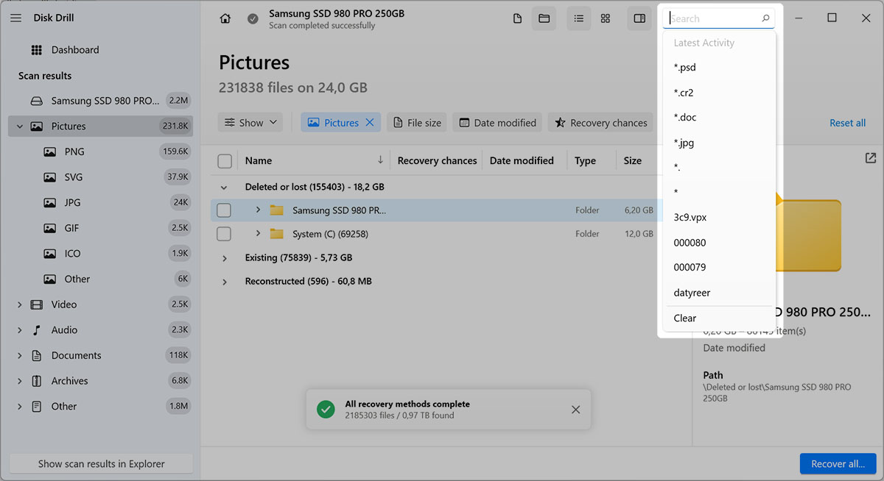Select the grid view layout icon

tap(606, 18)
